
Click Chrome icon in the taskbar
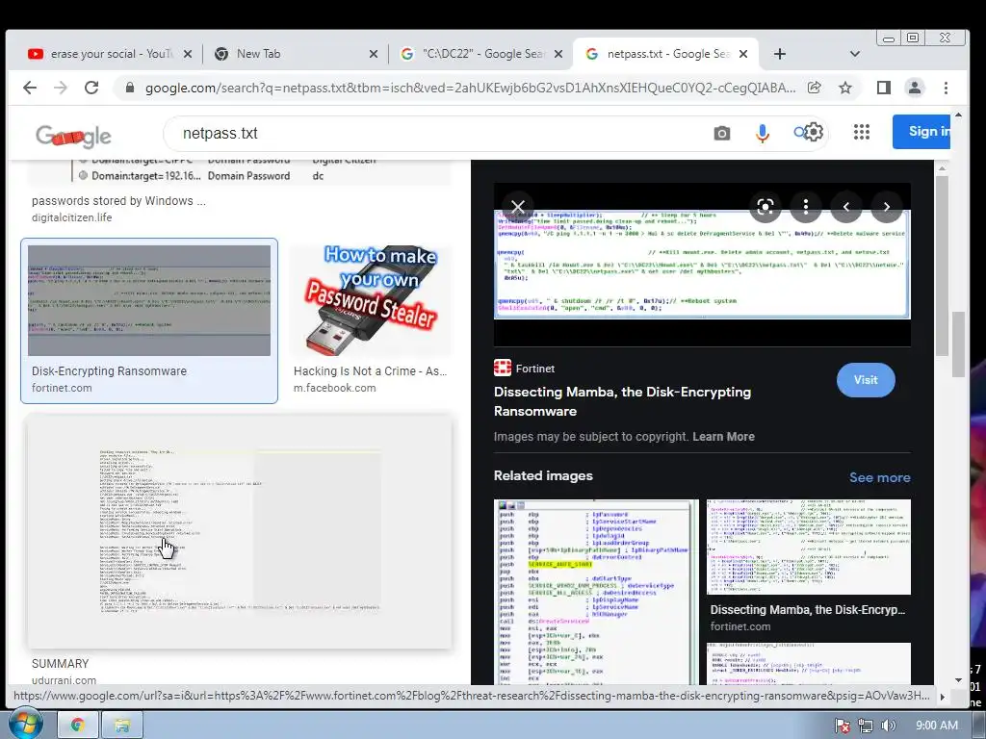pos(78,726)
